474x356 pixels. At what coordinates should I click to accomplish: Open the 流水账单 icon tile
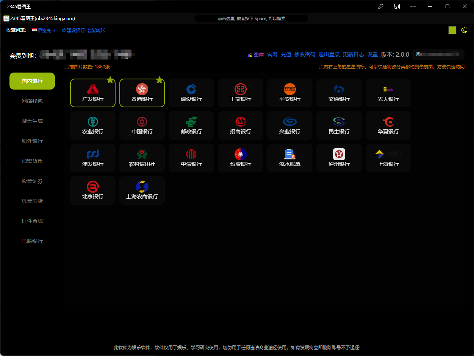290,158
